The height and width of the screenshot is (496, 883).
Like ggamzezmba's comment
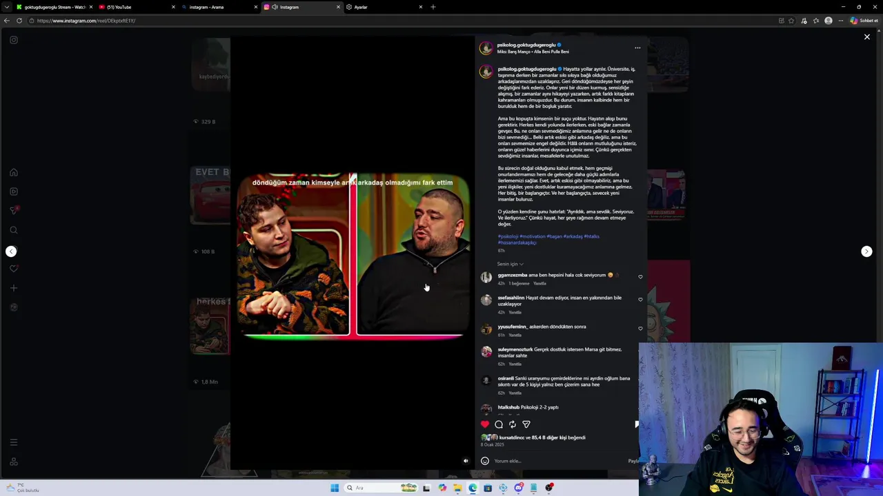[640, 277]
